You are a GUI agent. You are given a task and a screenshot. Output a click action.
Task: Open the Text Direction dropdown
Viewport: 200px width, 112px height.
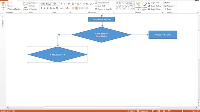102,3
